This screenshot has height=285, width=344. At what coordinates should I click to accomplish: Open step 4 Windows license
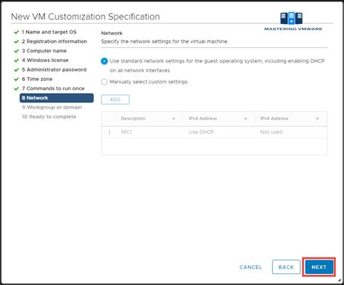tap(45, 60)
